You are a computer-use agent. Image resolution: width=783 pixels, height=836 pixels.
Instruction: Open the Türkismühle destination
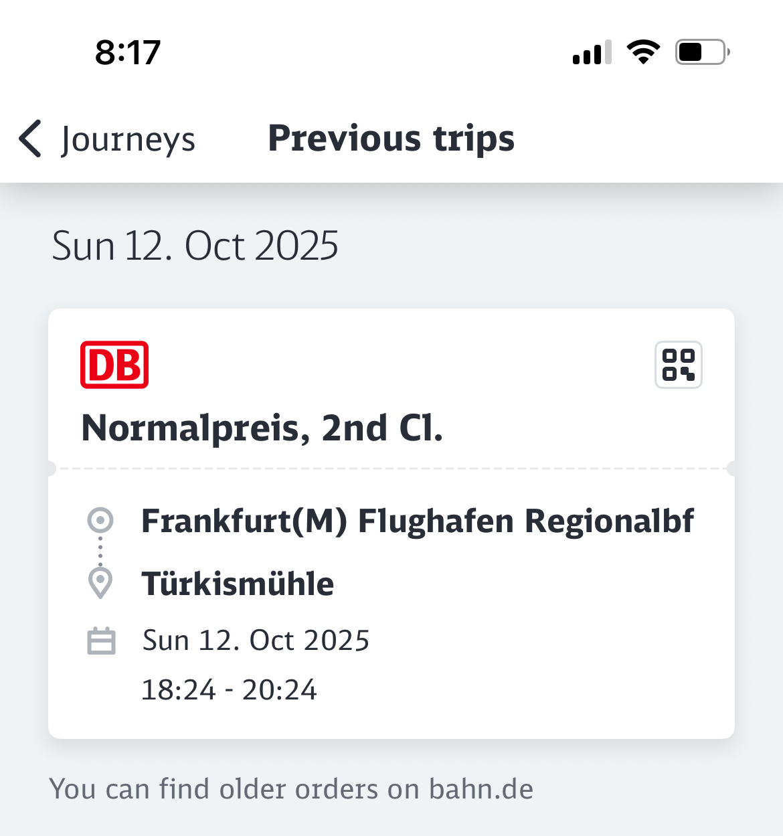(x=238, y=584)
